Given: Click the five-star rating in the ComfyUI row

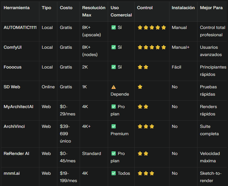Looking at the screenshot, I should (152, 47).
